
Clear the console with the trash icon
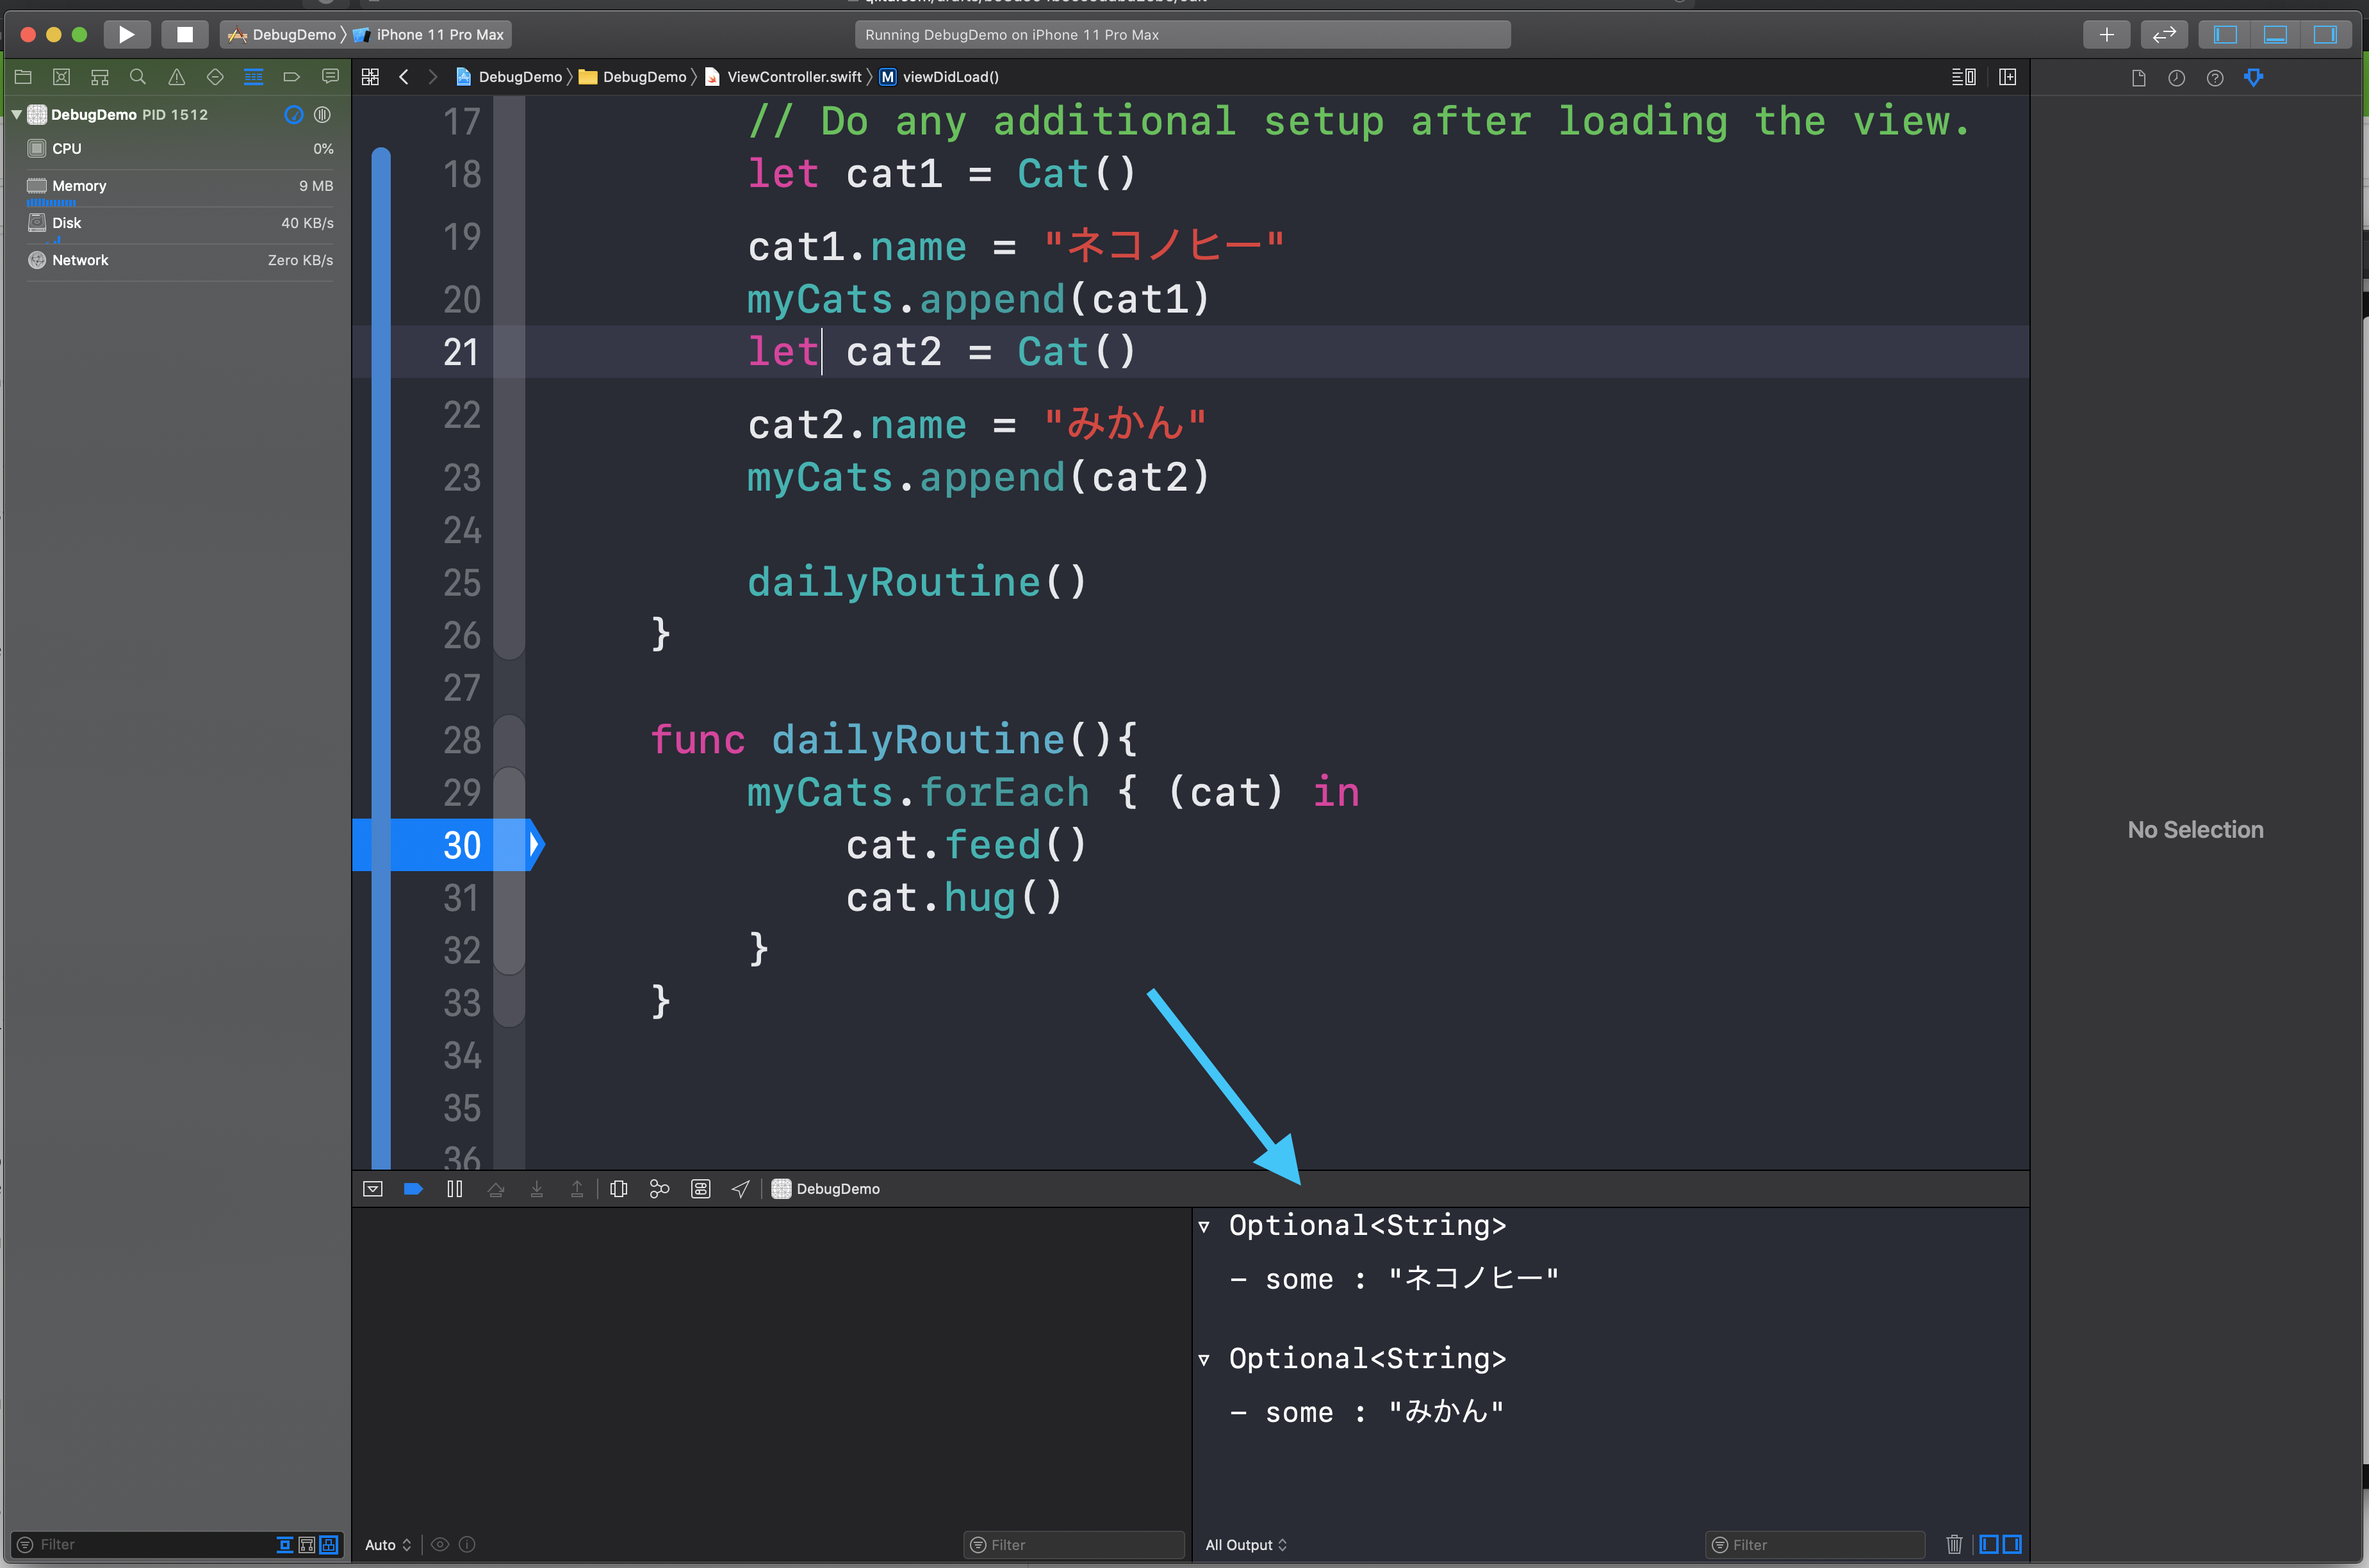(1954, 1544)
